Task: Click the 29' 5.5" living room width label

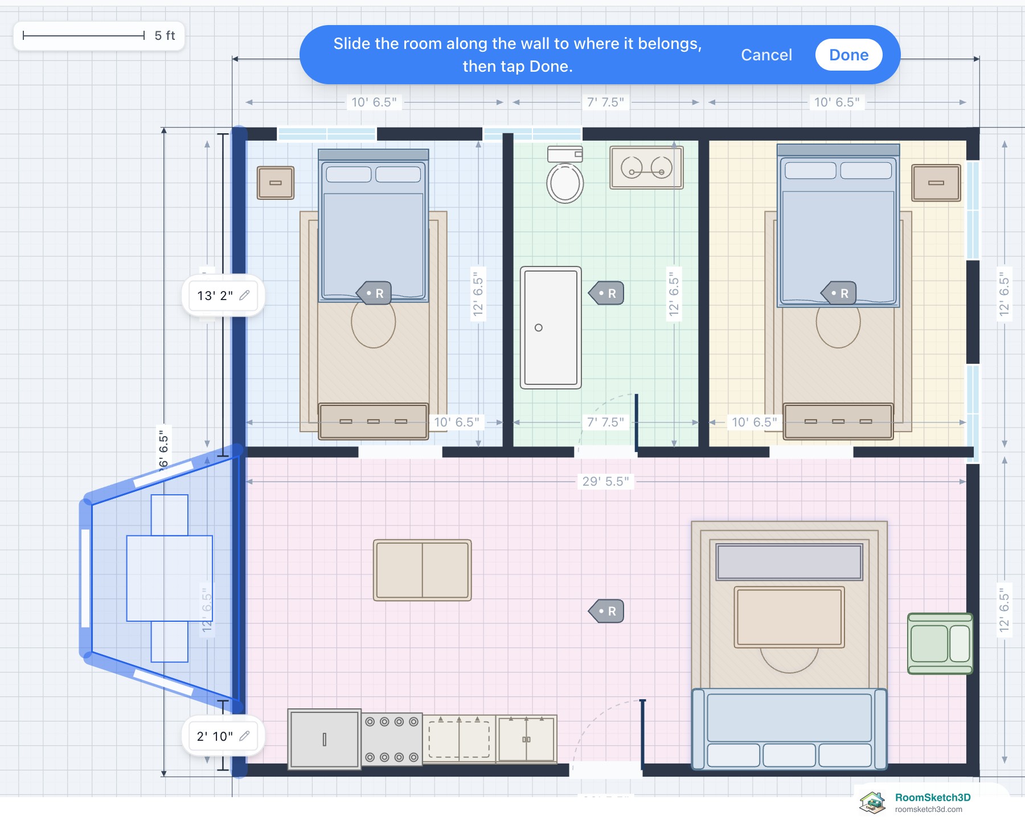Action: tap(606, 481)
